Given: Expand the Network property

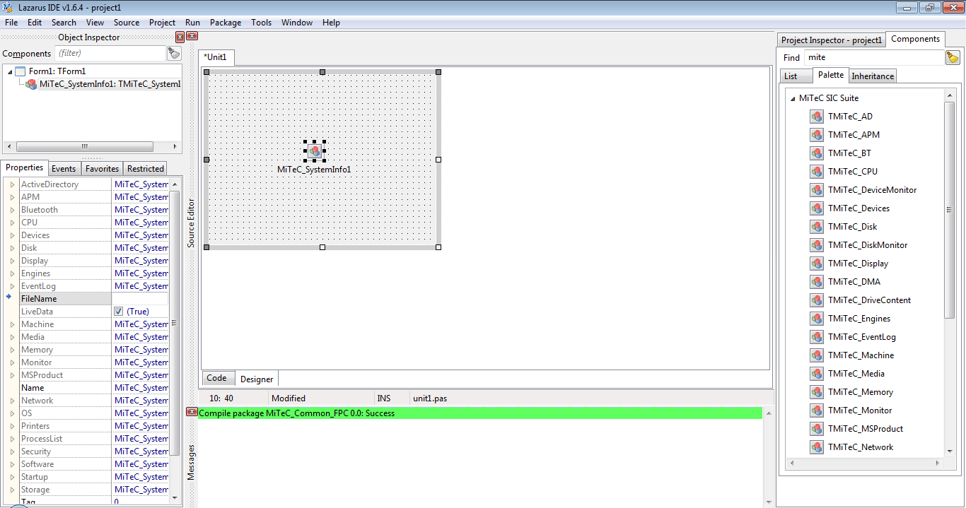Looking at the screenshot, I should tap(12, 401).
